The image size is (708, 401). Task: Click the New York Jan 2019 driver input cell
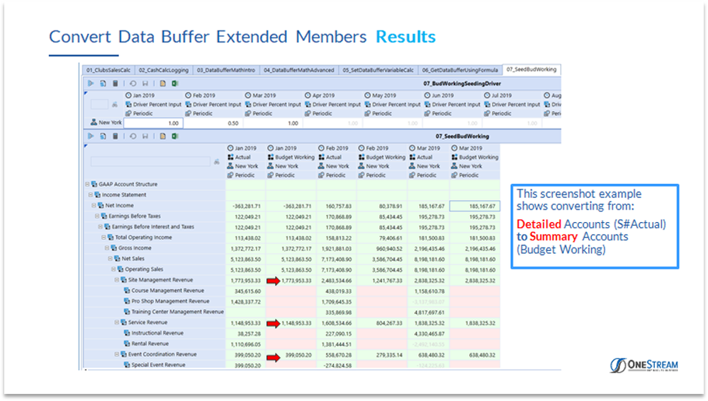pos(153,122)
